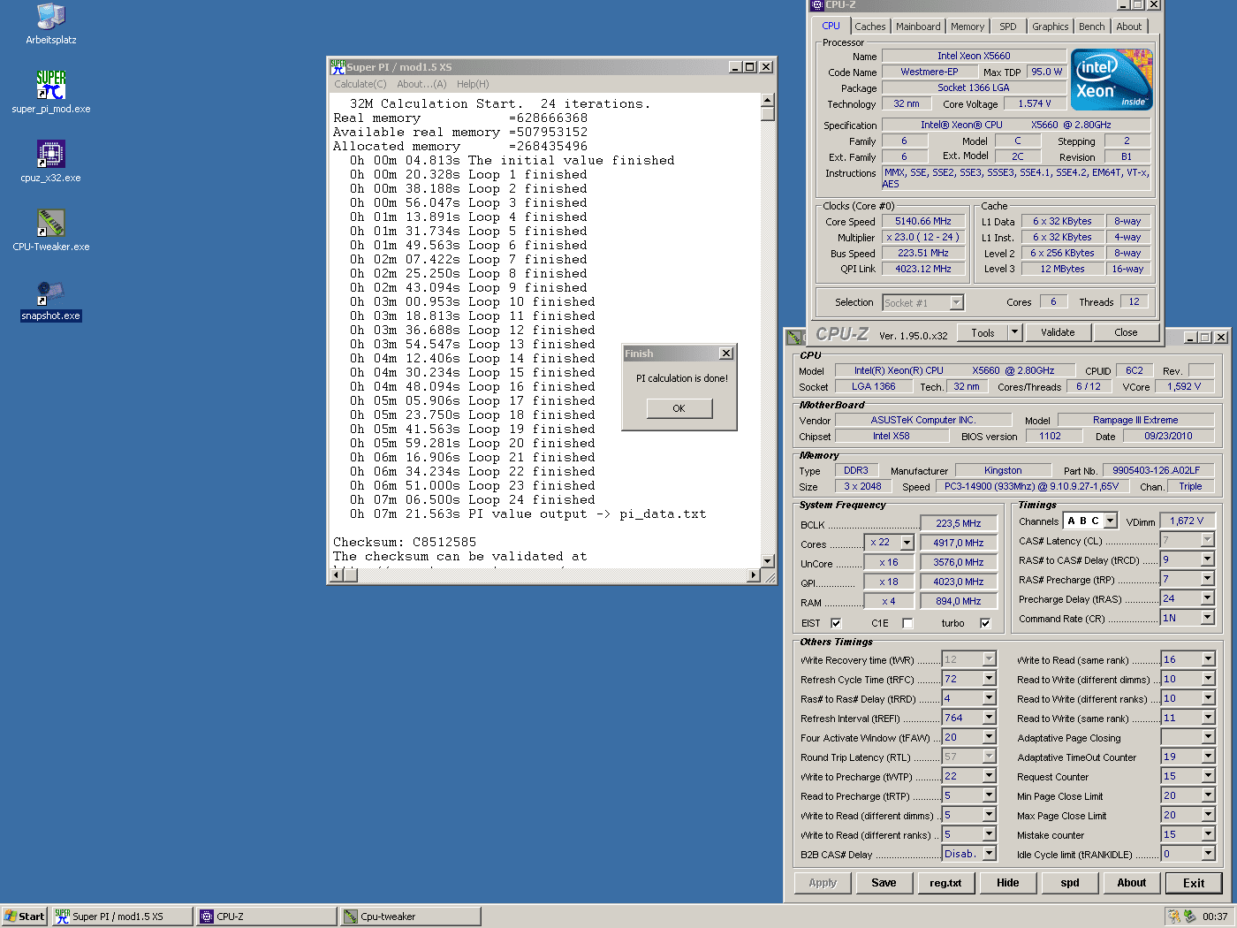
Task: Toggle the EIST checkbox
Action: [x=836, y=623]
